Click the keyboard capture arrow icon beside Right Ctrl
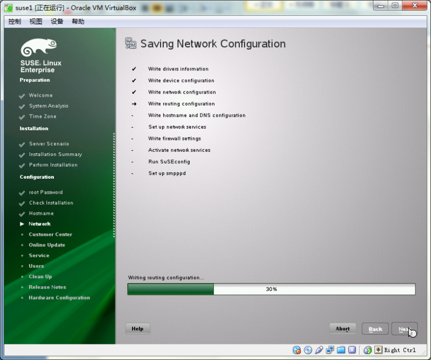This screenshot has width=431, height=360. pyautogui.click(x=378, y=350)
